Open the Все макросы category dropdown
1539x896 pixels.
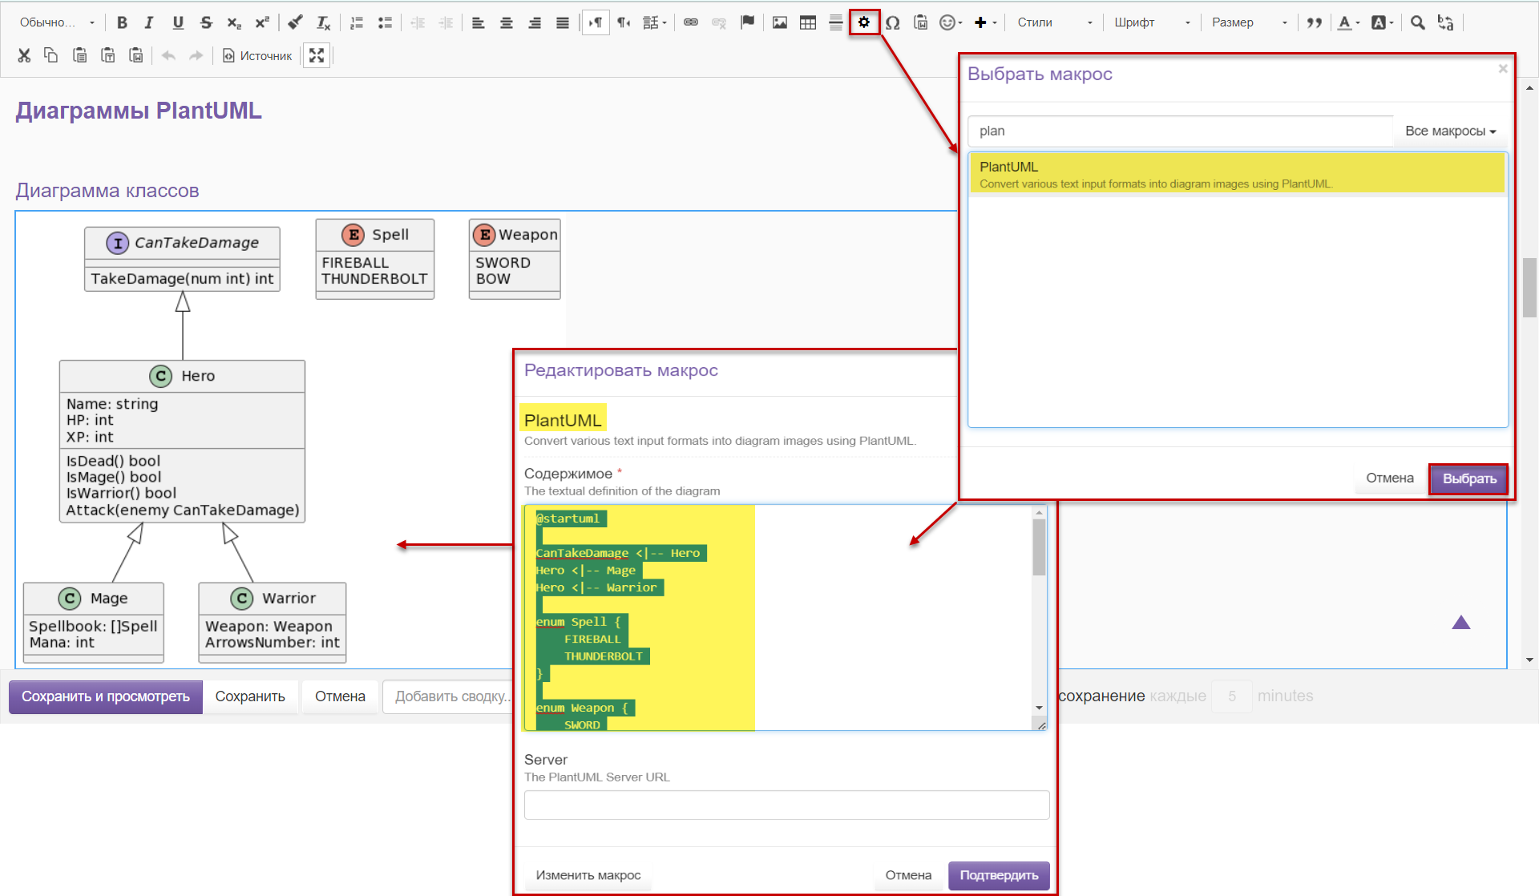1450,131
